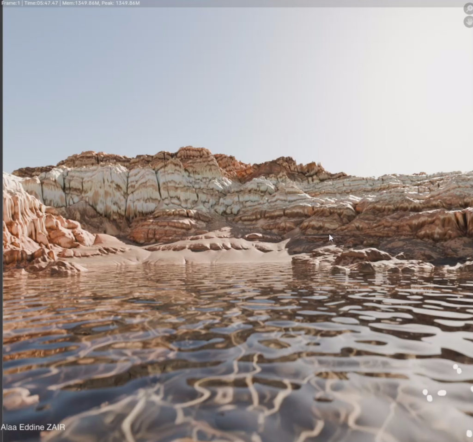
Task: Click the rendered desert landscape image
Action: [x=238, y=224]
